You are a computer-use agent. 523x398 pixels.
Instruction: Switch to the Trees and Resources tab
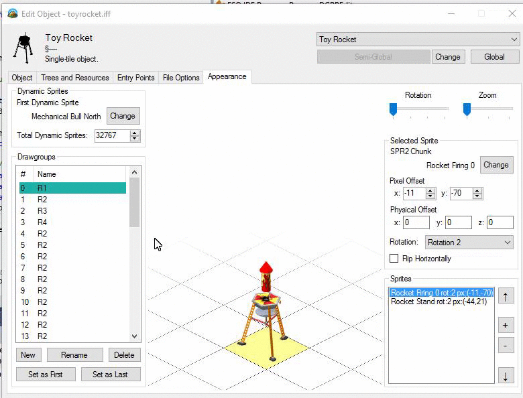(75, 78)
